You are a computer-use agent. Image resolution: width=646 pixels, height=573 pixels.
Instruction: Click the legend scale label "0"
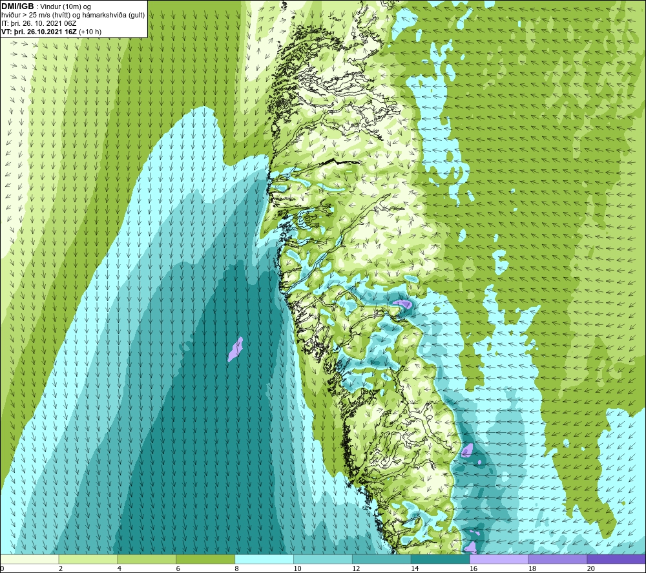point(3,569)
